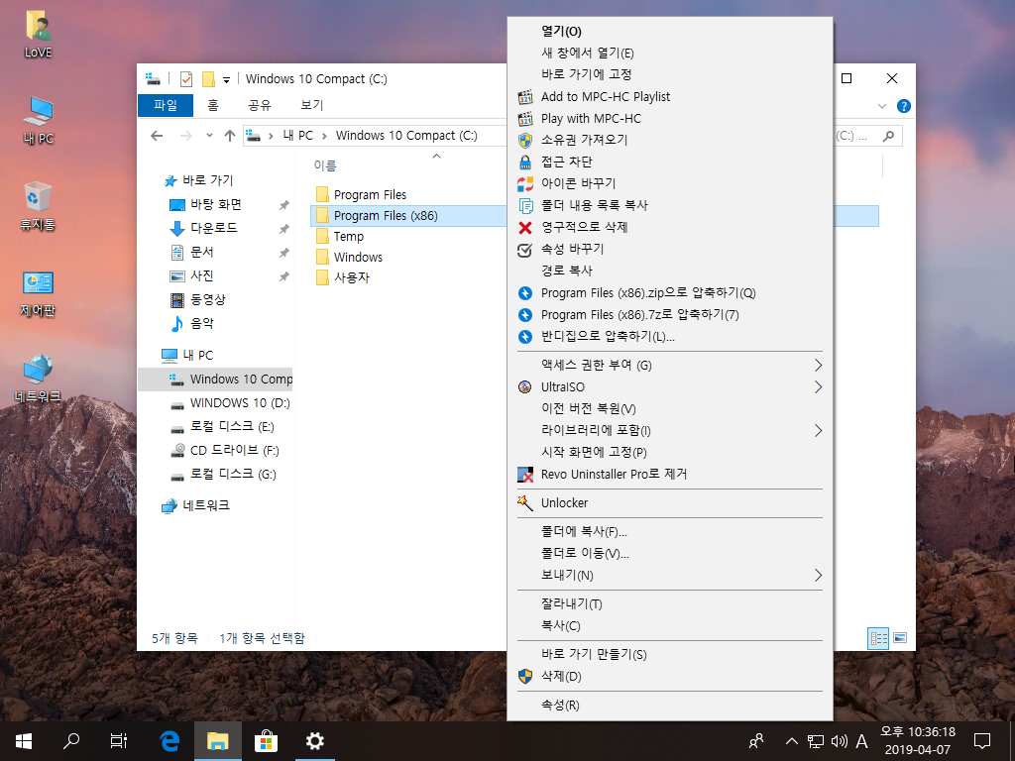
Task: Click the properties checkmark quick access icon
Action: click(x=185, y=79)
